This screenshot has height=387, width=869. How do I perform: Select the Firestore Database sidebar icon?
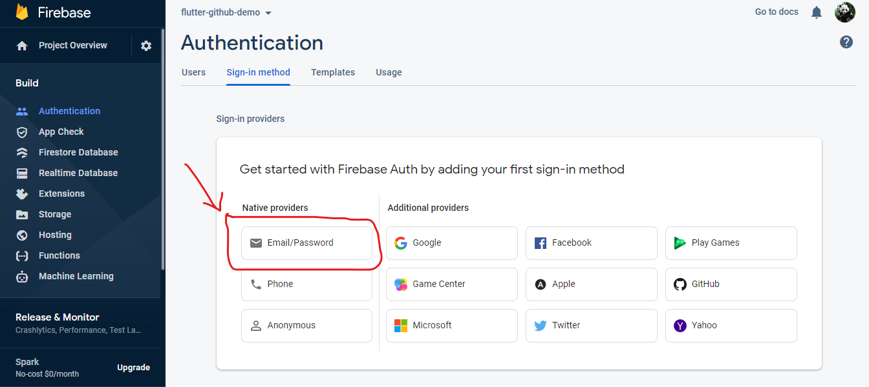[x=22, y=153]
